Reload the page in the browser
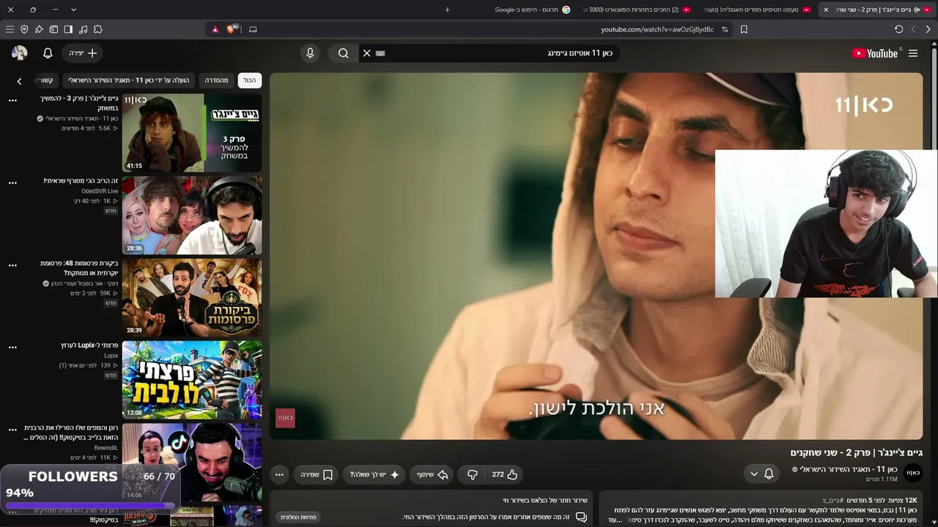The height and width of the screenshot is (527, 938). point(898,29)
